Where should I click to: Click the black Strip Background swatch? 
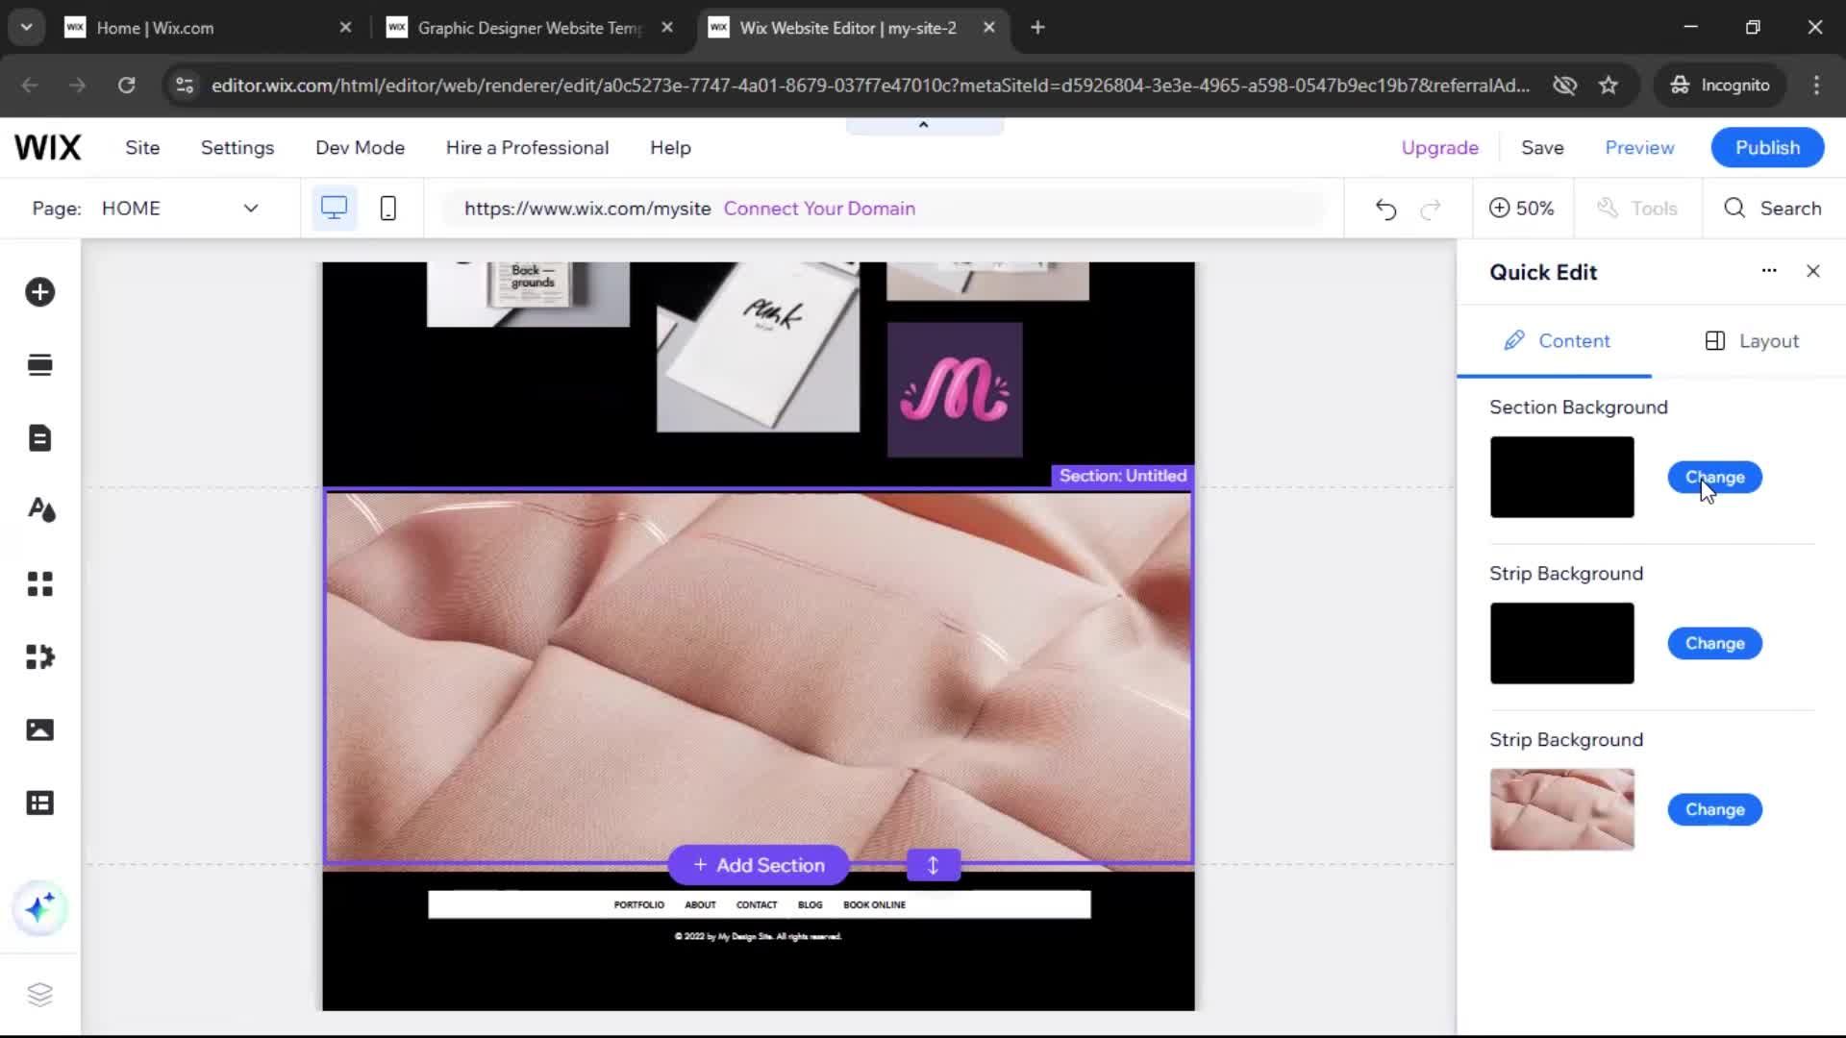[x=1561, y=644]
